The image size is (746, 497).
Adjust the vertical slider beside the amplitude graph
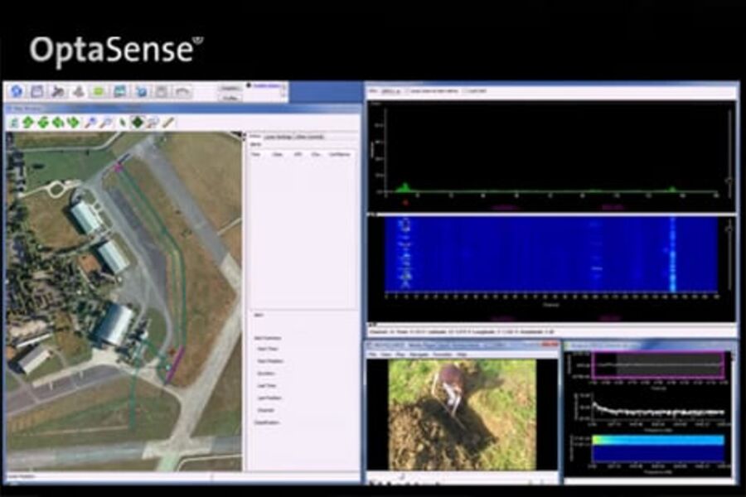coord(729,180)
